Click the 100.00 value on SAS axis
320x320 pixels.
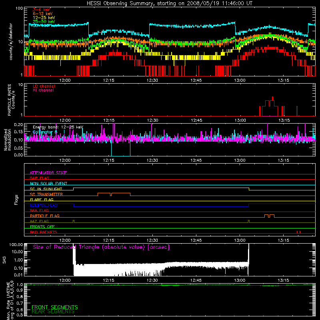[16, 244]
